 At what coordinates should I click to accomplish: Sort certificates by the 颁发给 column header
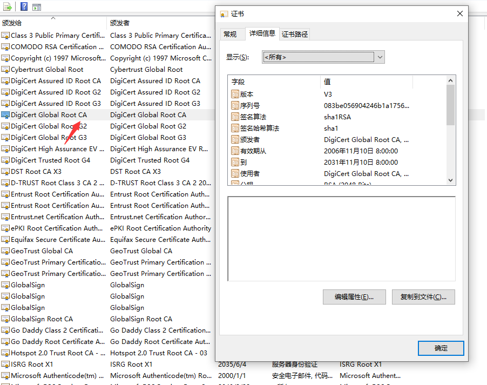pyautogui.click(x=53, y=23)
